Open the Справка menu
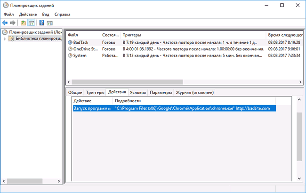Image resolution: width=306 pixels, height=193 pixels. coord(63,14)
